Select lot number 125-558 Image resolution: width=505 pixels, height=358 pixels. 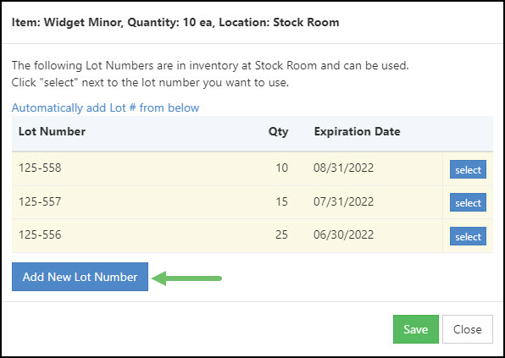[468, 169]
